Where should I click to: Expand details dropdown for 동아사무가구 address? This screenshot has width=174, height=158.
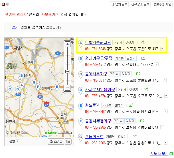(x=165, y=80)
